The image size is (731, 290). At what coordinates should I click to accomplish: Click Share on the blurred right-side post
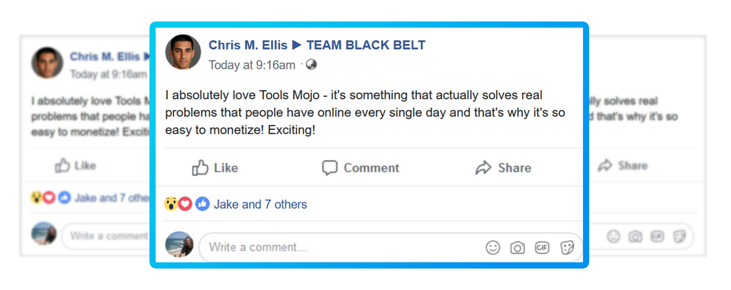[x=623, y=166]
